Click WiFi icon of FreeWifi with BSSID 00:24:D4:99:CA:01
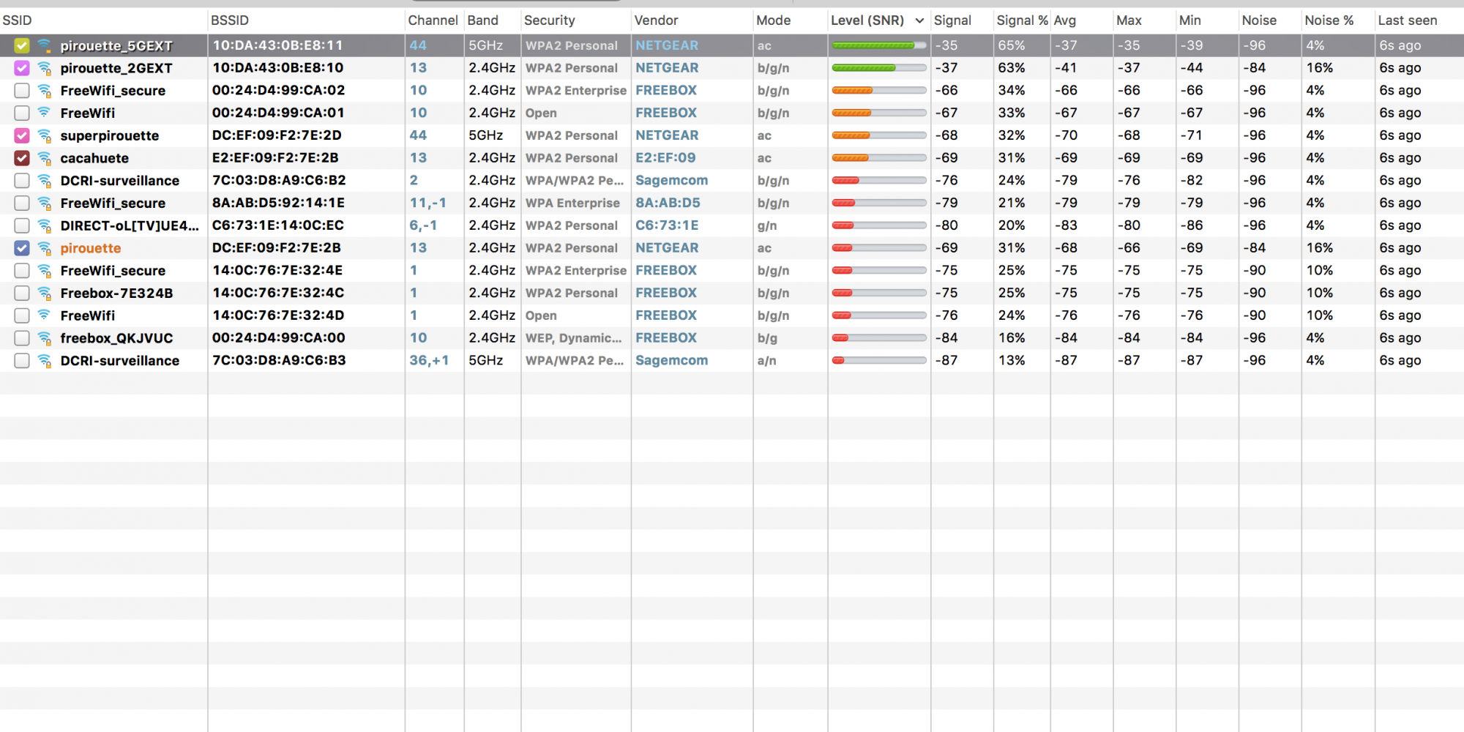 point(45,113)
